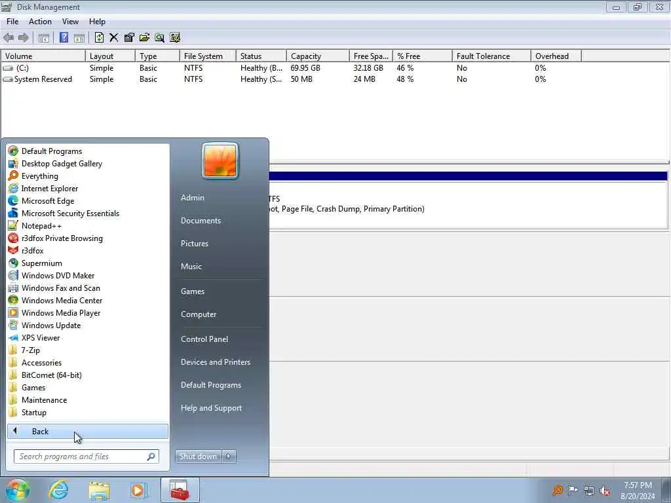Screen dimensions: 671x503
Task: Open Documents from Start menu
Action: point(201,221)
